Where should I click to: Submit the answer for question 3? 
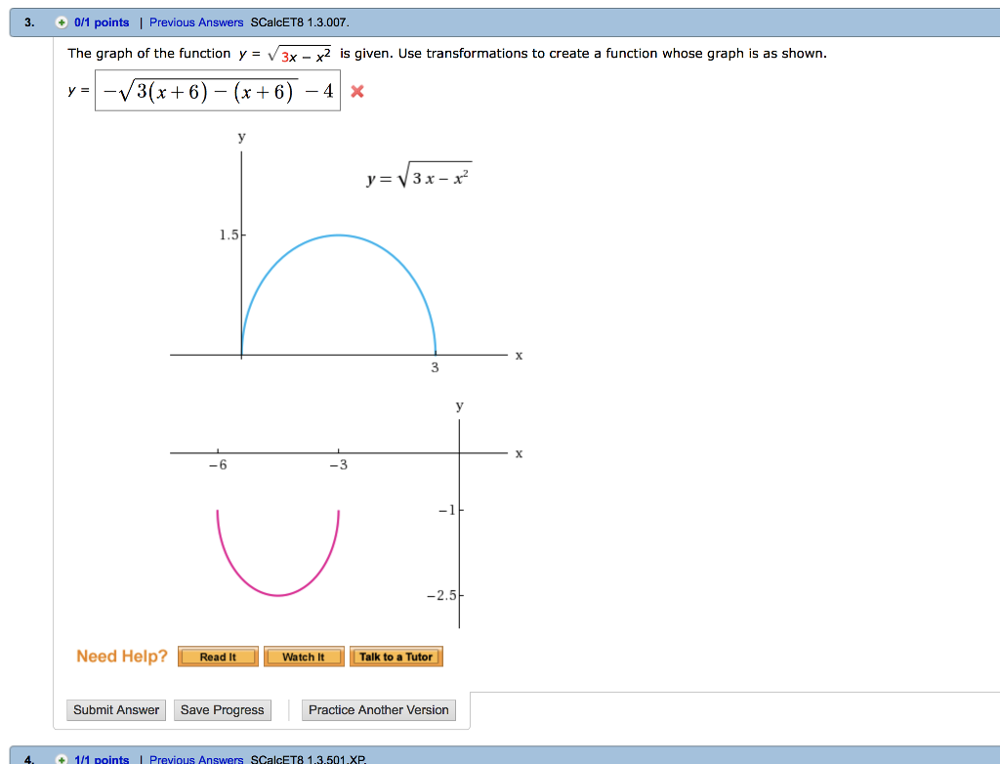pyautogui.click(x=115, y=709)
